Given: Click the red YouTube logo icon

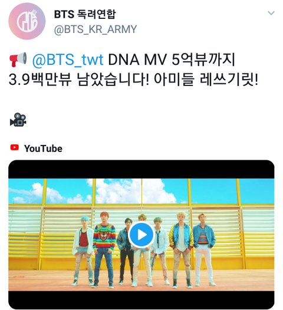Looking at the screenshot, I should click(x=14, y=147).
